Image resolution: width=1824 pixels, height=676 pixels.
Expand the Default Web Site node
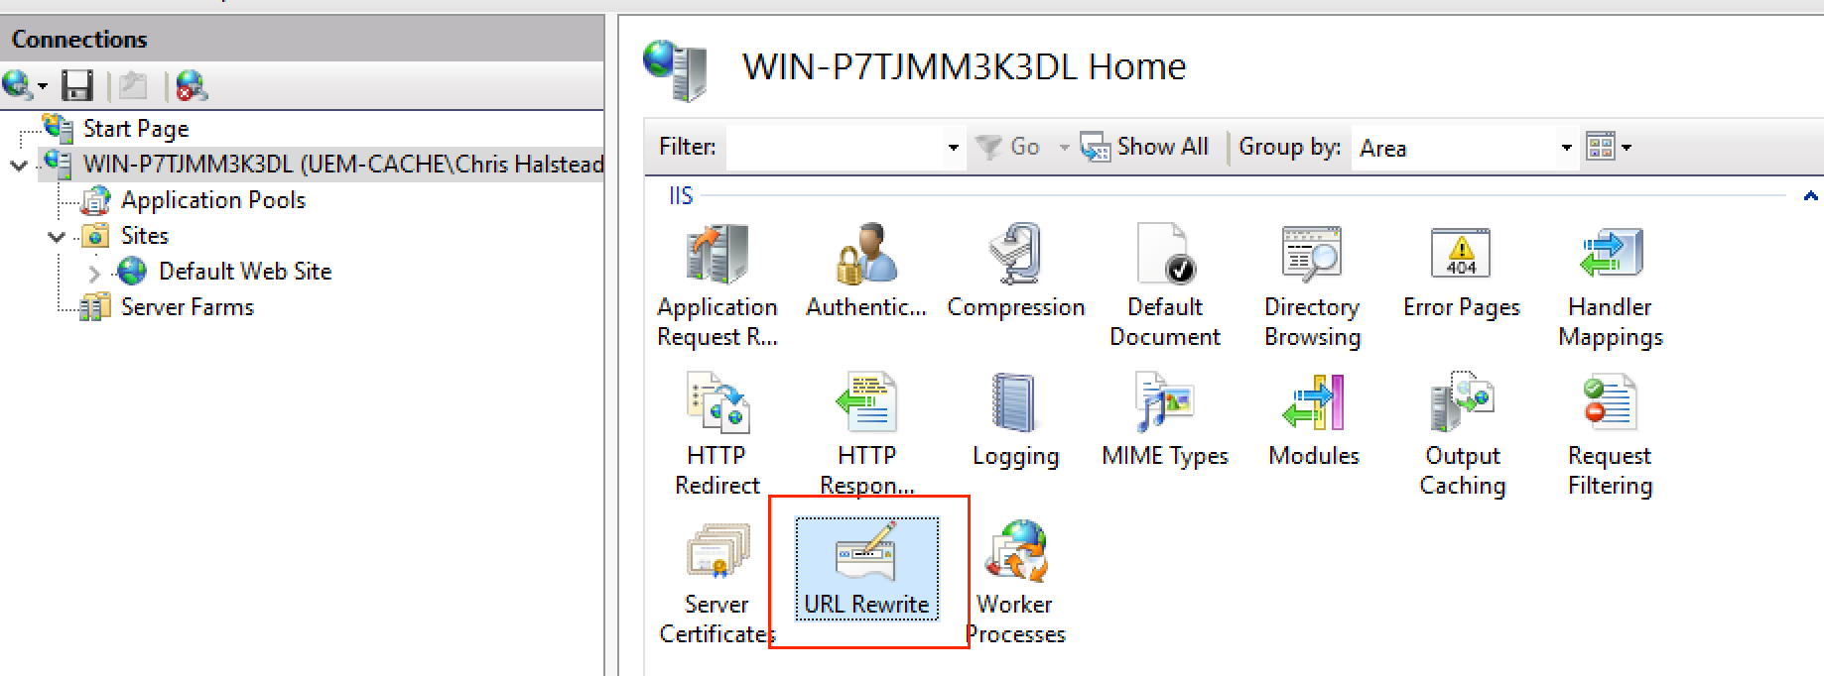(94, 273)
